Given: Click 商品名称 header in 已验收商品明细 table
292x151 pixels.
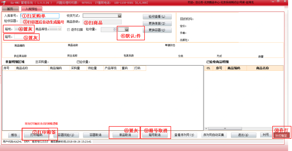Looking at the screenshot, I should pos(265,68).
